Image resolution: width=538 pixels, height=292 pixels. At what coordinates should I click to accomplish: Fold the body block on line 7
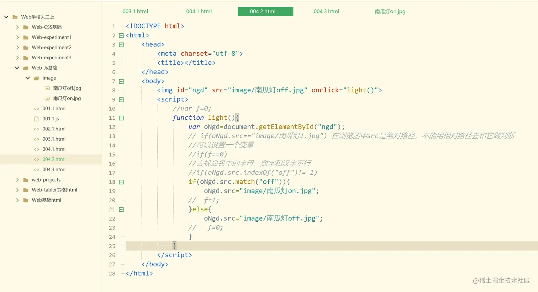tap(121, 81)
